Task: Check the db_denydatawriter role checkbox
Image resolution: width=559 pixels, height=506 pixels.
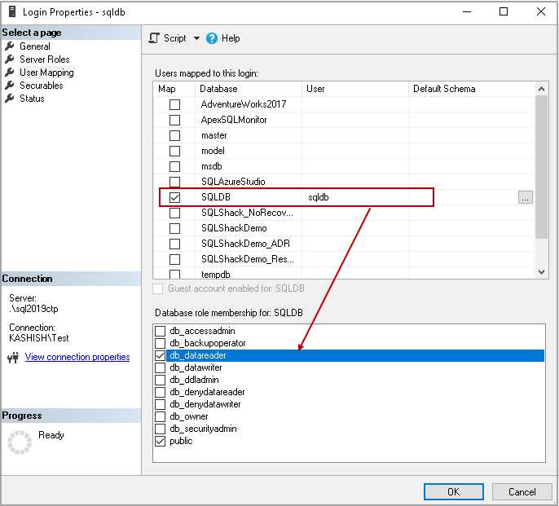Action: (160, 404)
